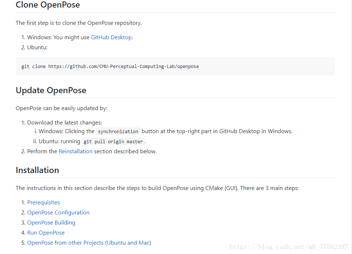Image resolution: width=352 pixels, height=254 pixels.
Task: Click the inline code 'git pull origin master'
Action: coord(113,141)
